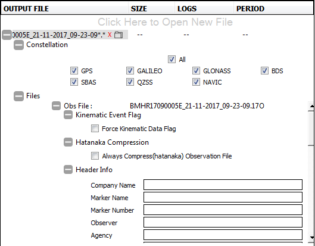Collapse Kinematic Event Flag group
The height and width of the screenshot is (246, 315).
tap(68, 115)
